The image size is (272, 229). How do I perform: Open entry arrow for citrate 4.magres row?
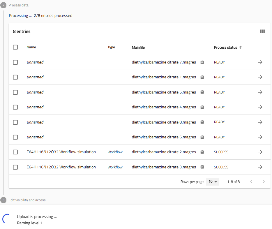[x=260, y=107]
